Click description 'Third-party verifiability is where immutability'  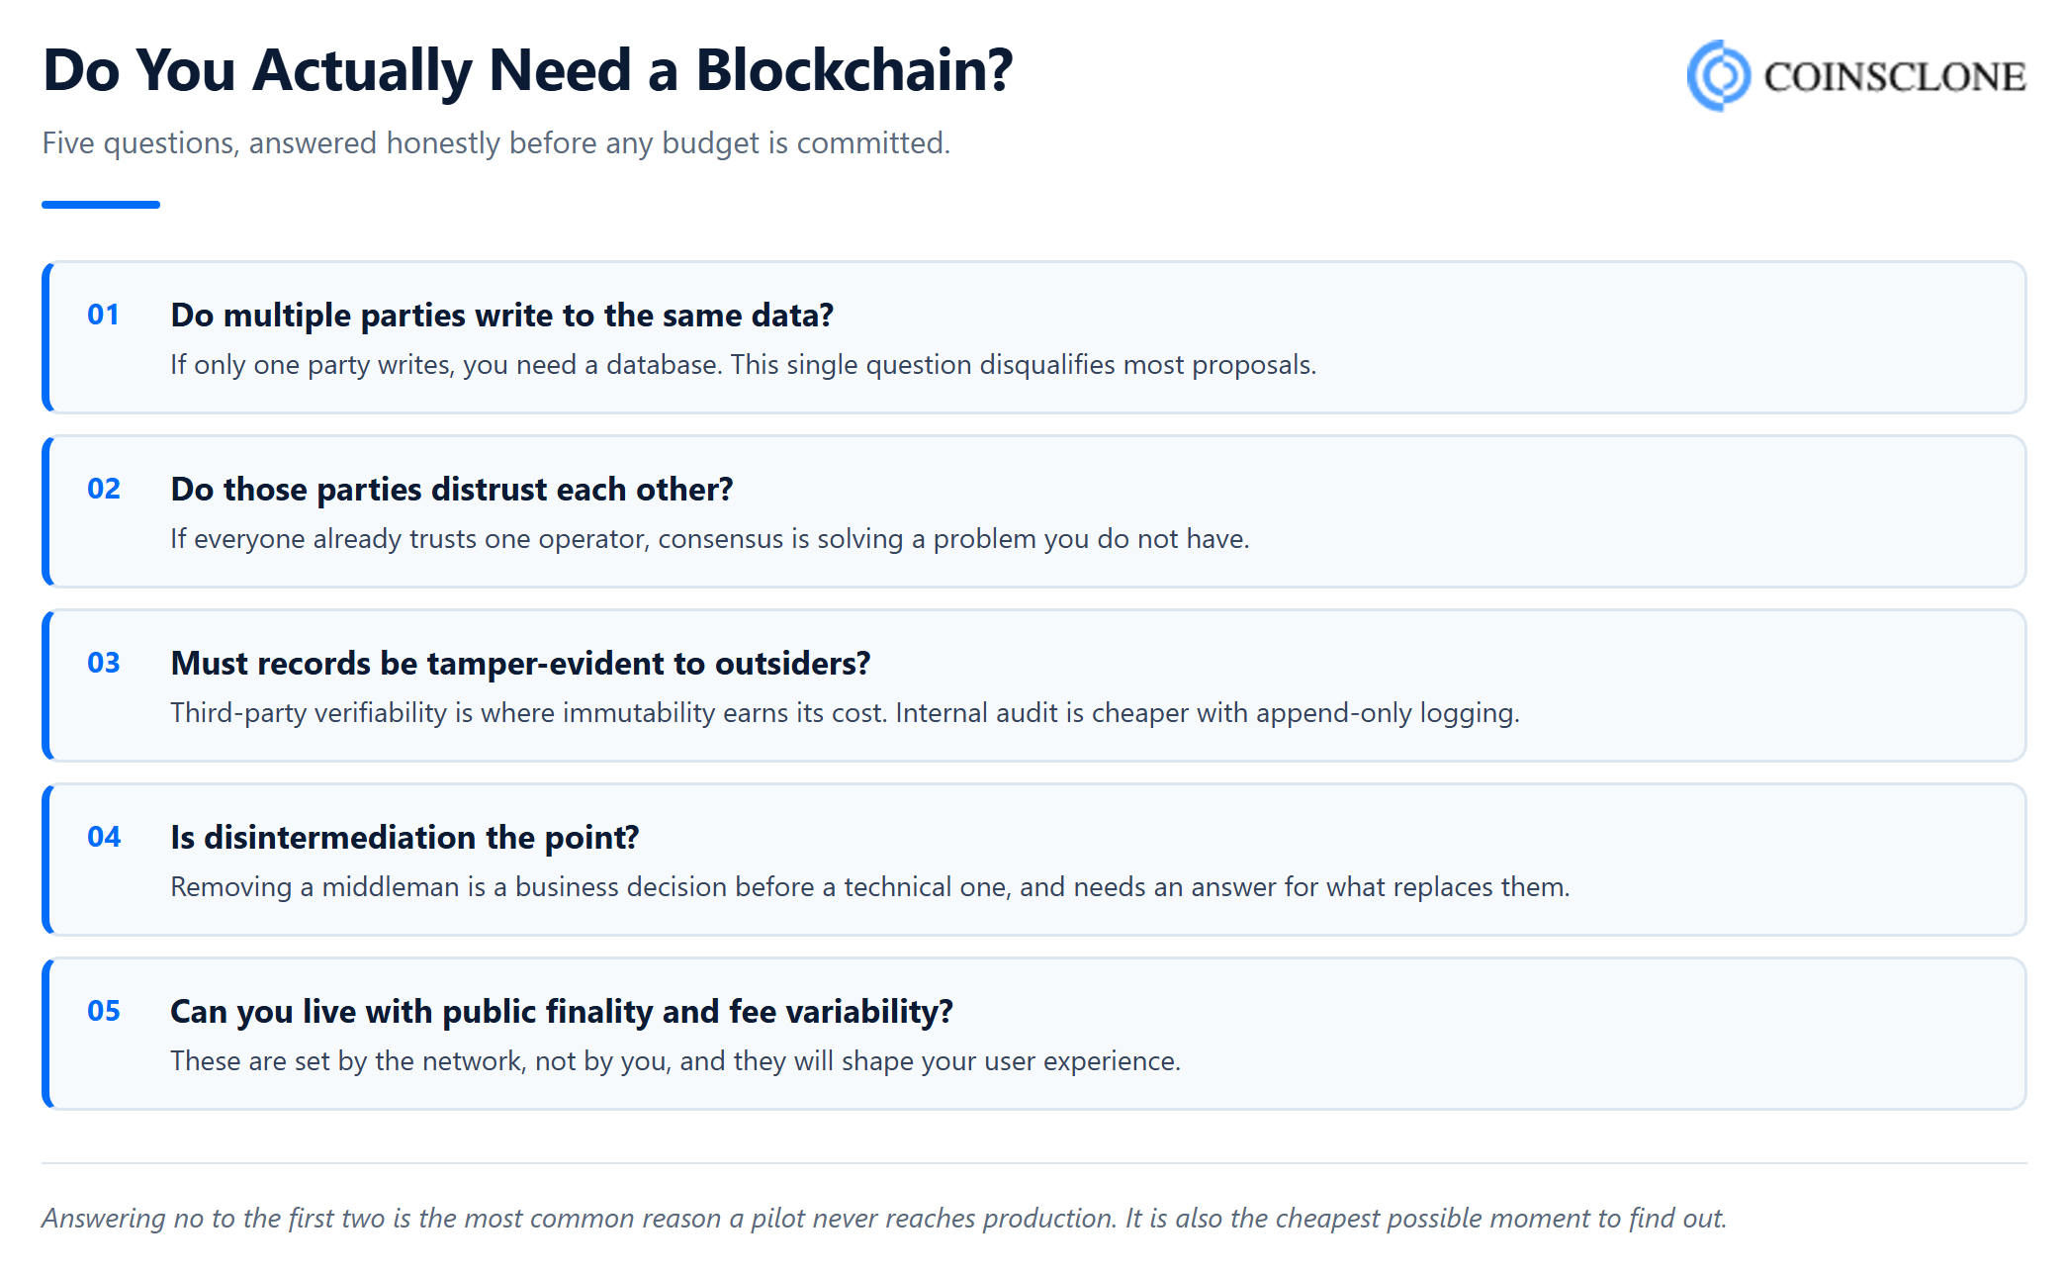point(845,713)
